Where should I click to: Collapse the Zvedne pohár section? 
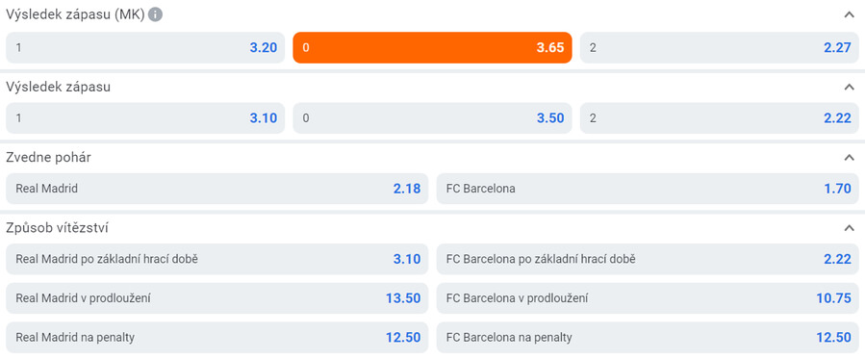[x=849, y=157]
